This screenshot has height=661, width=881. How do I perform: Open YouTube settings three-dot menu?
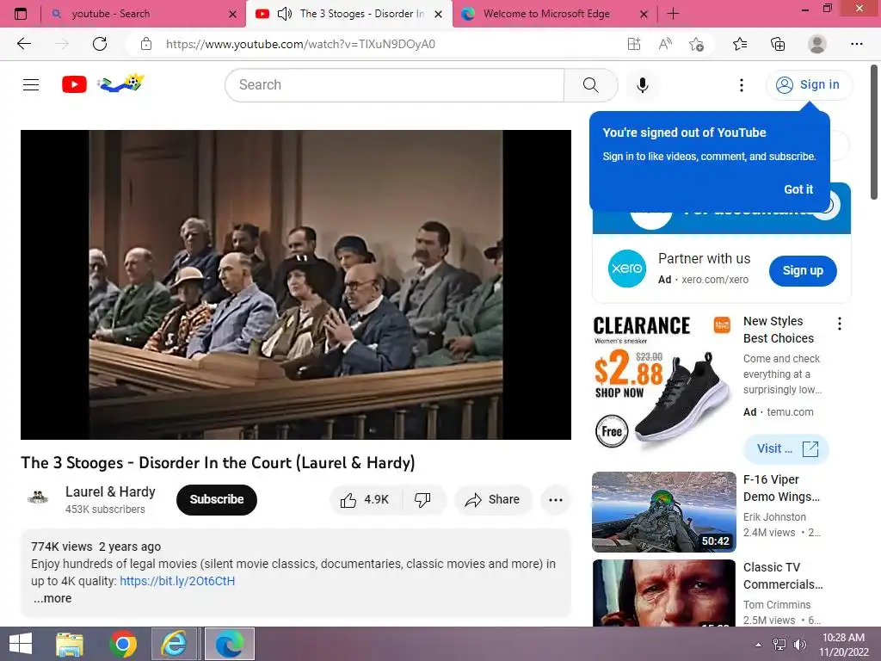coord(742,85)
